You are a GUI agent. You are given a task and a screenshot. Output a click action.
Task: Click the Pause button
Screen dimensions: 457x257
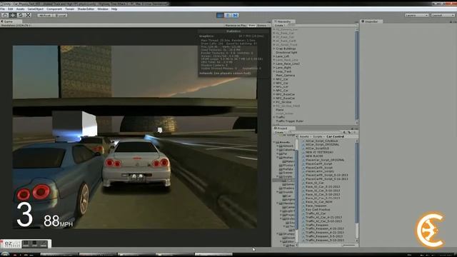228,15
